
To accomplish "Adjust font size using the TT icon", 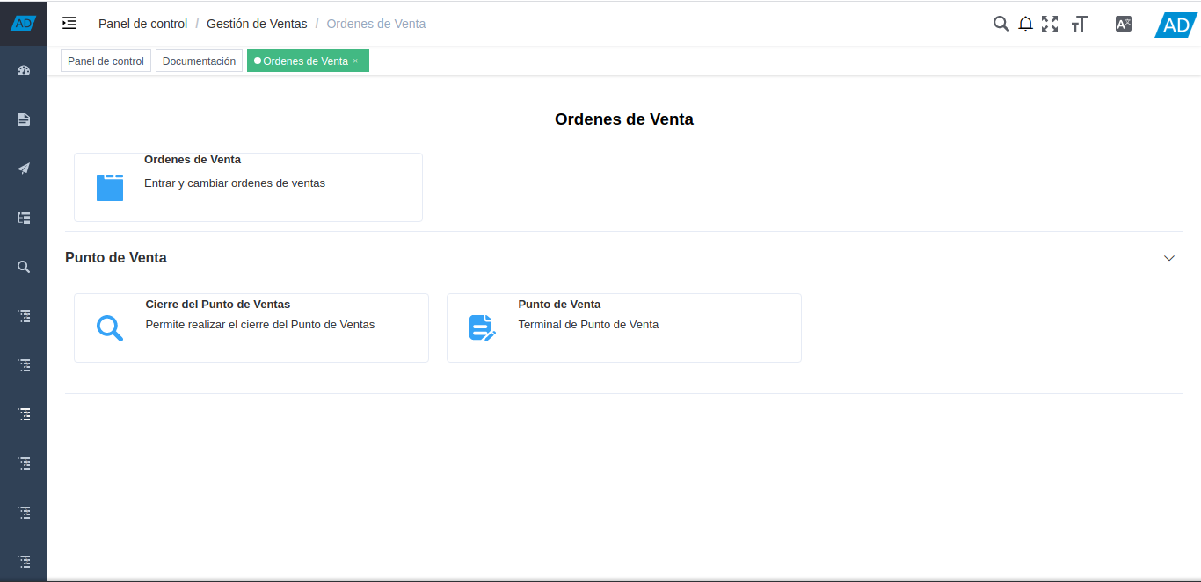I will pyautogui.click(x=1079, y=24).
